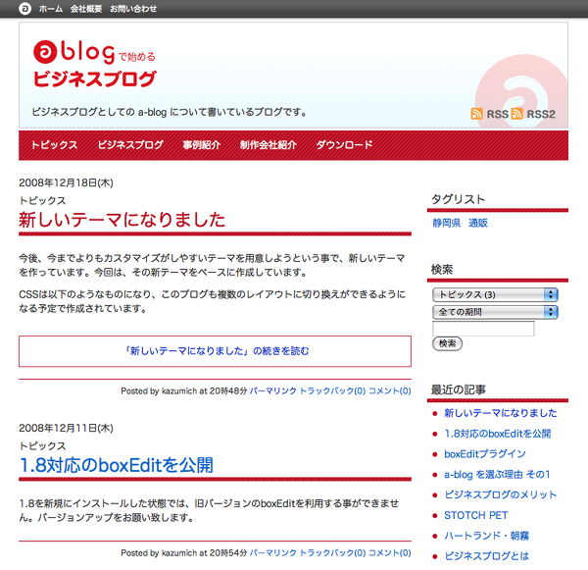Open パーマリンク for the 20時54分 post
Screen dimensions: 588x570
click(273, 552)
